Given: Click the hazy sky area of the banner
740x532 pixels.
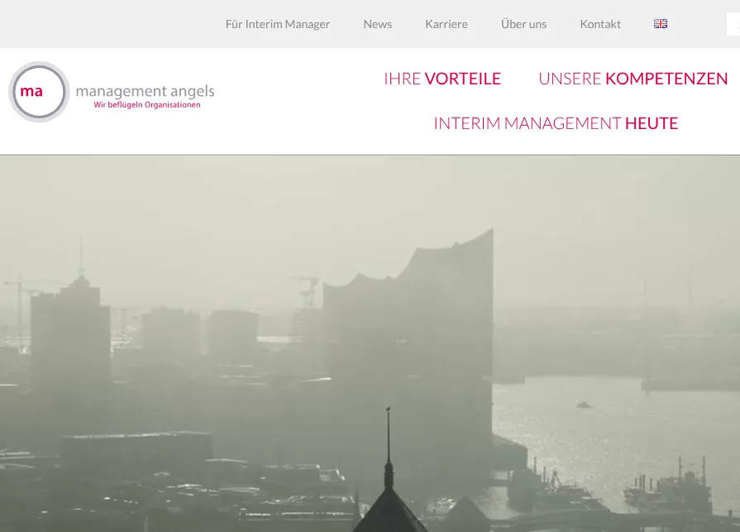Looking at the screenshot, I should [248, 207].
